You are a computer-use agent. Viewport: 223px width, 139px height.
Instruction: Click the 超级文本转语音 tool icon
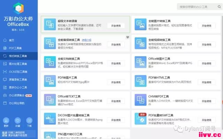pyautogui.click(x=50, y=24)
